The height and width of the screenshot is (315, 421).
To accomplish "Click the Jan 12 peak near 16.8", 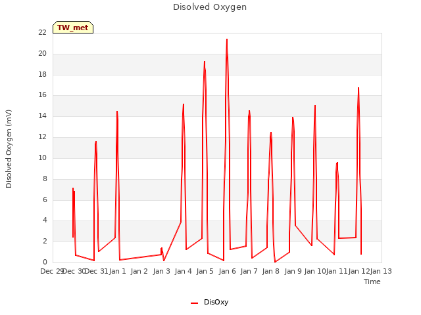I will 359,88.
